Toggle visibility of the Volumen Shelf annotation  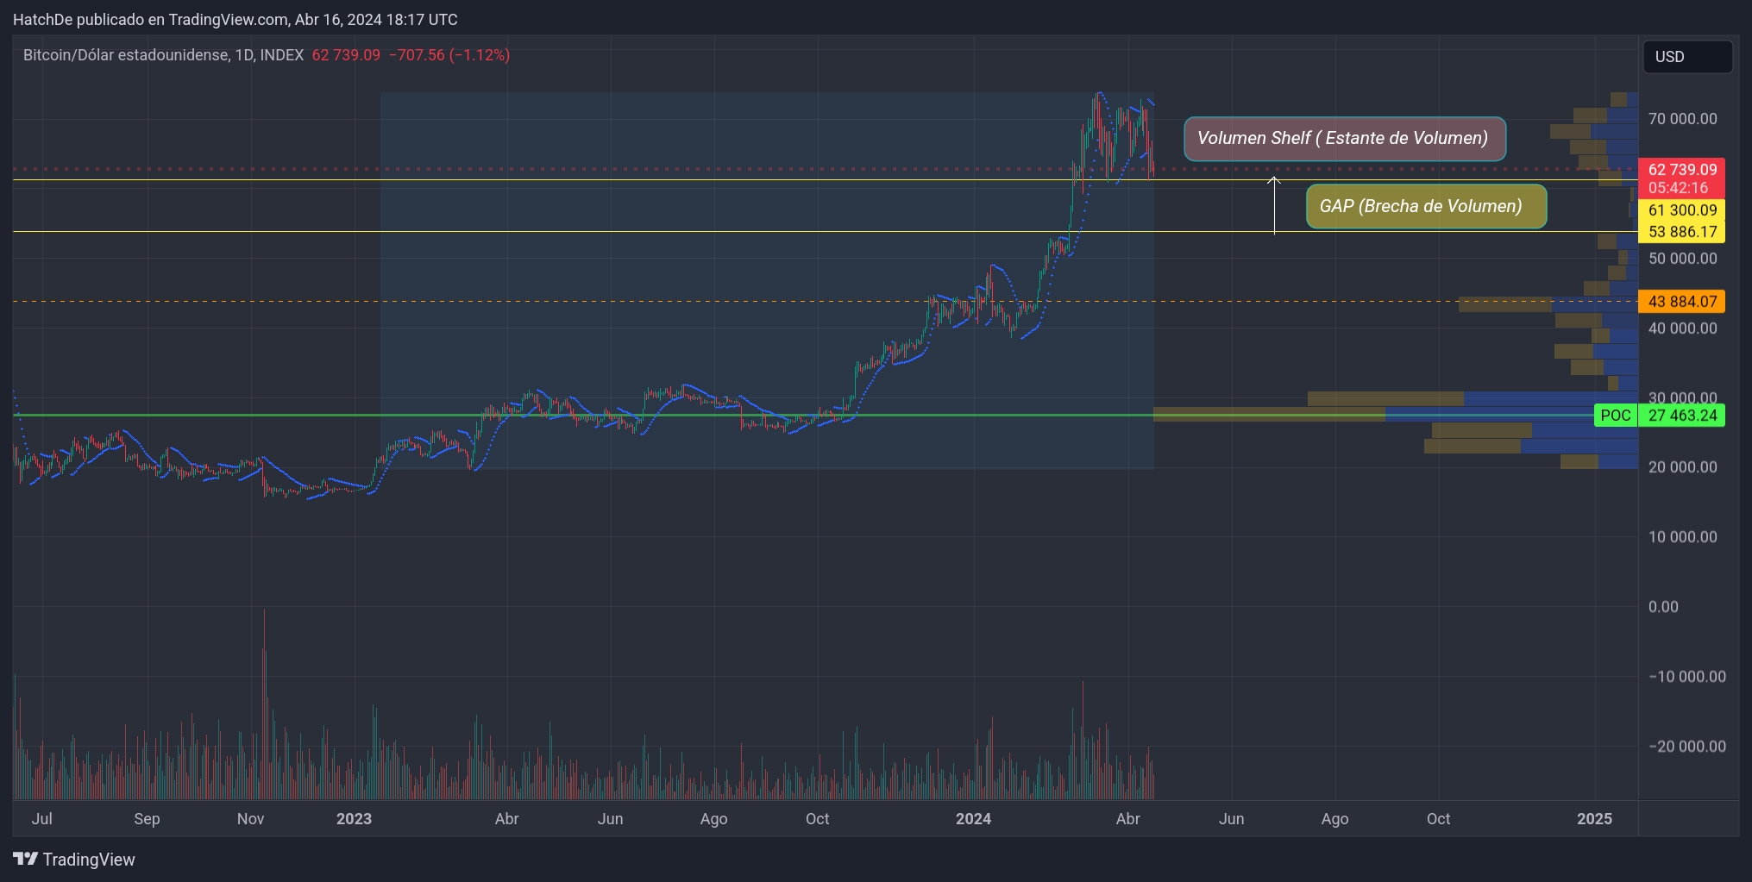[x=1343, y=138]
